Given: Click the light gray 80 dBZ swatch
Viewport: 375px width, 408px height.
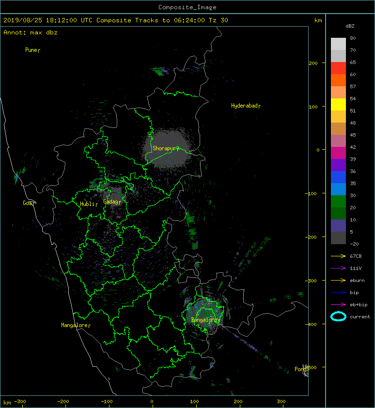Looking at the screenshot, I should (338, 44).
